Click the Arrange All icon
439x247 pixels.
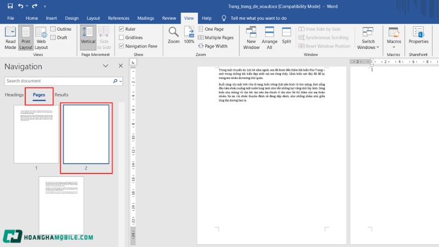269,36
